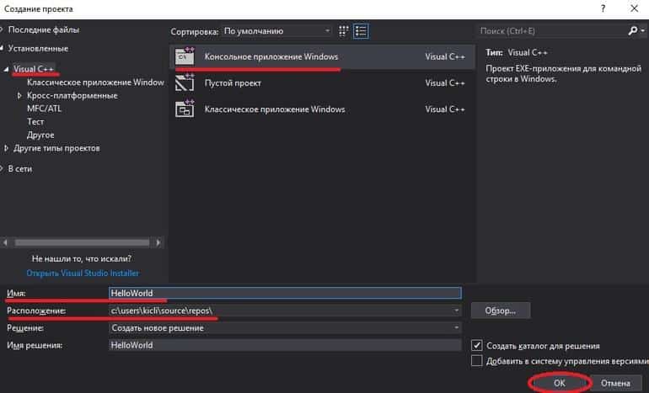
Task: Click the search magnifier icon
Action: [632, 30]
